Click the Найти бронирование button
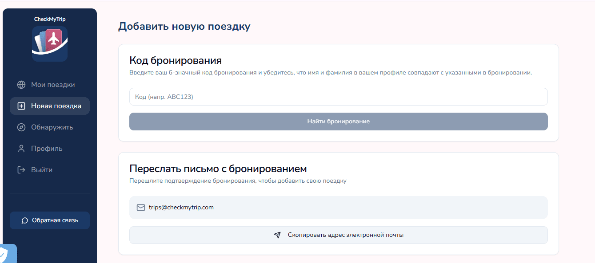This screenshot has height=263, width=595. pyautogui.click(x=339, y=122)
